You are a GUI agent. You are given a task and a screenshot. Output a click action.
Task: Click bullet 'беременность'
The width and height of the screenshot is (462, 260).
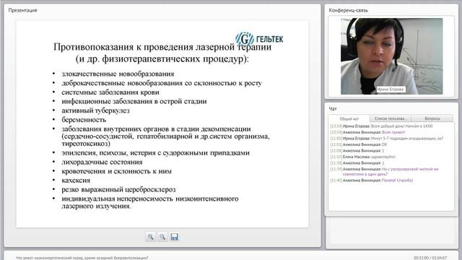[84, 120]
